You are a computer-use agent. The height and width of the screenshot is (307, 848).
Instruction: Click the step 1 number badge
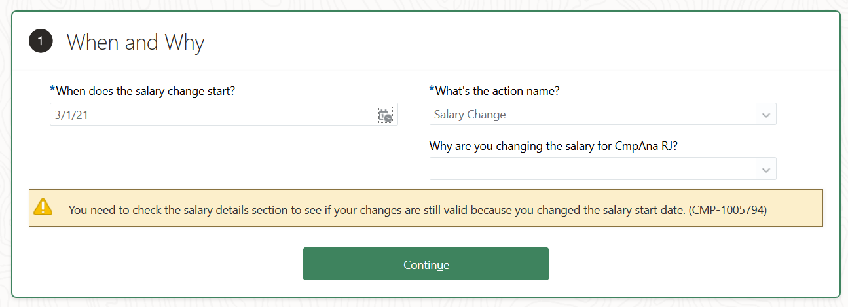(40, 42)
